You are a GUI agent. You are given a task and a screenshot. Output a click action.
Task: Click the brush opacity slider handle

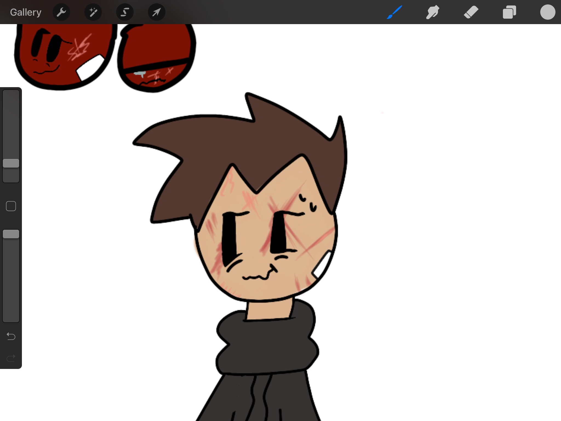click(11, 234)
